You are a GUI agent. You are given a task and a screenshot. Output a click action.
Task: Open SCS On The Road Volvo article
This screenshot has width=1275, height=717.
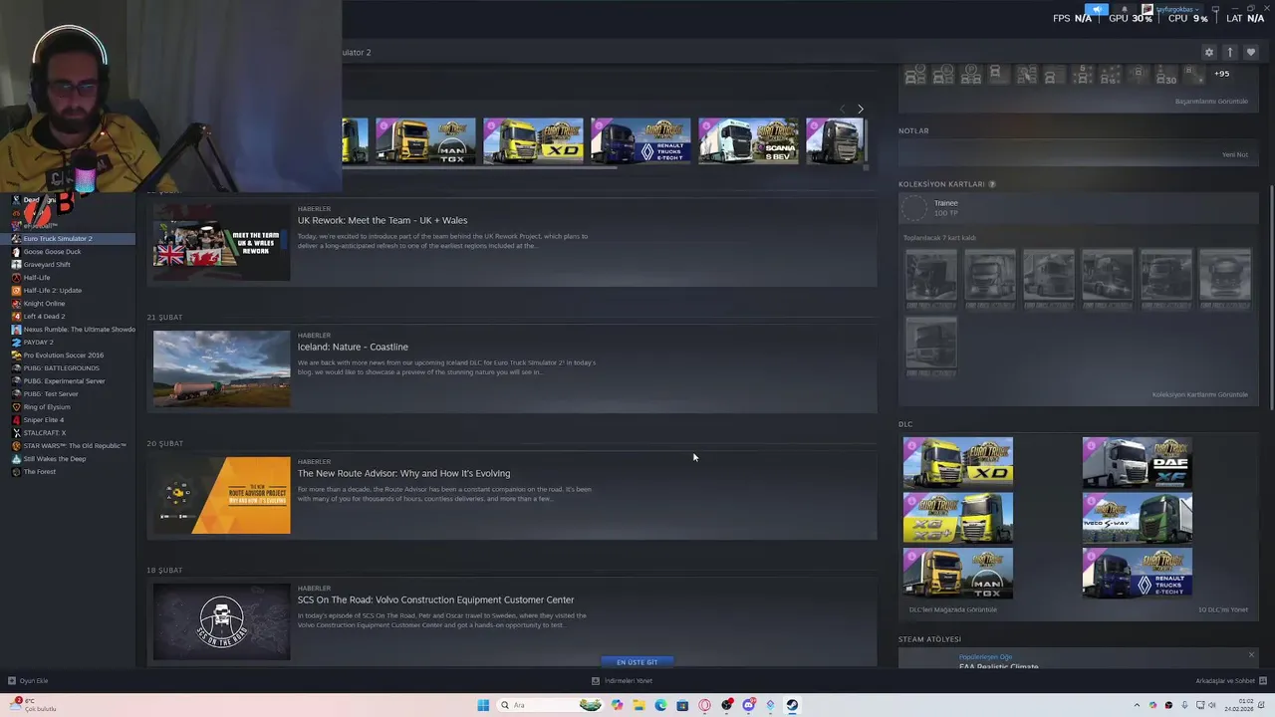pyautogui.click(x=435, y=599)
